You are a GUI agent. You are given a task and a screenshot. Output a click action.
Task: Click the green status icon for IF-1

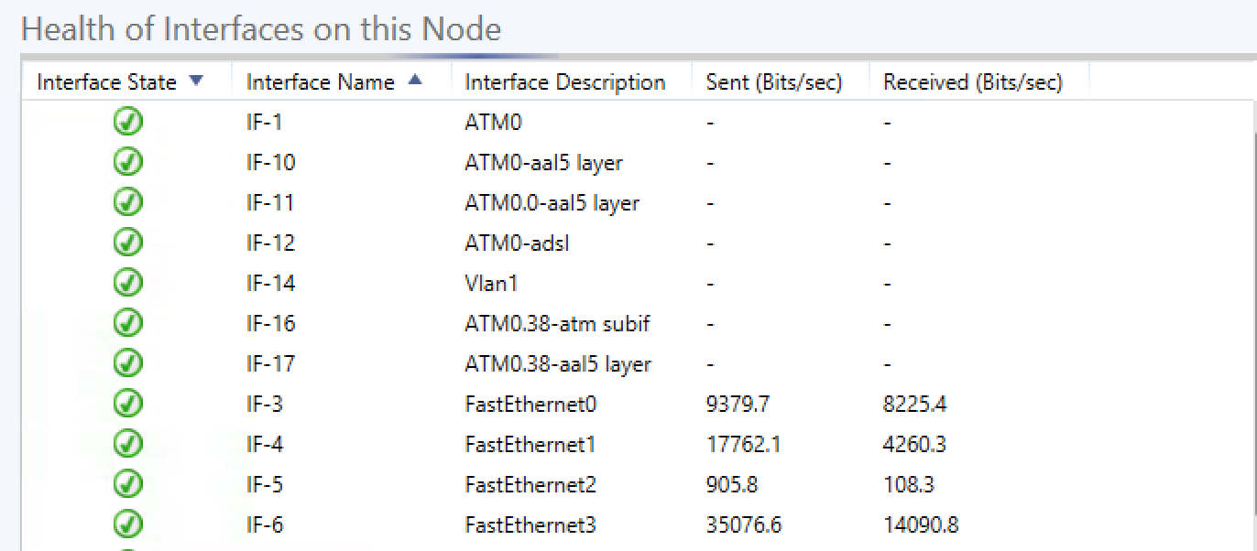click(x=128, y=122)
